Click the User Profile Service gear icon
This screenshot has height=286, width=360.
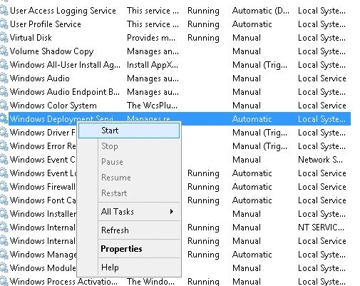4,24
